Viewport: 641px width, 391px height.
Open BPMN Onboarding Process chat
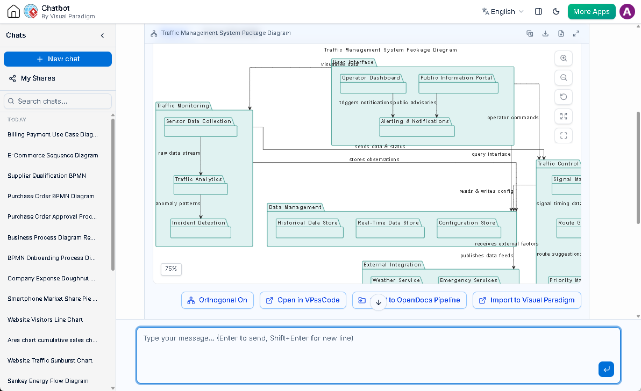(x=53, y=258)
